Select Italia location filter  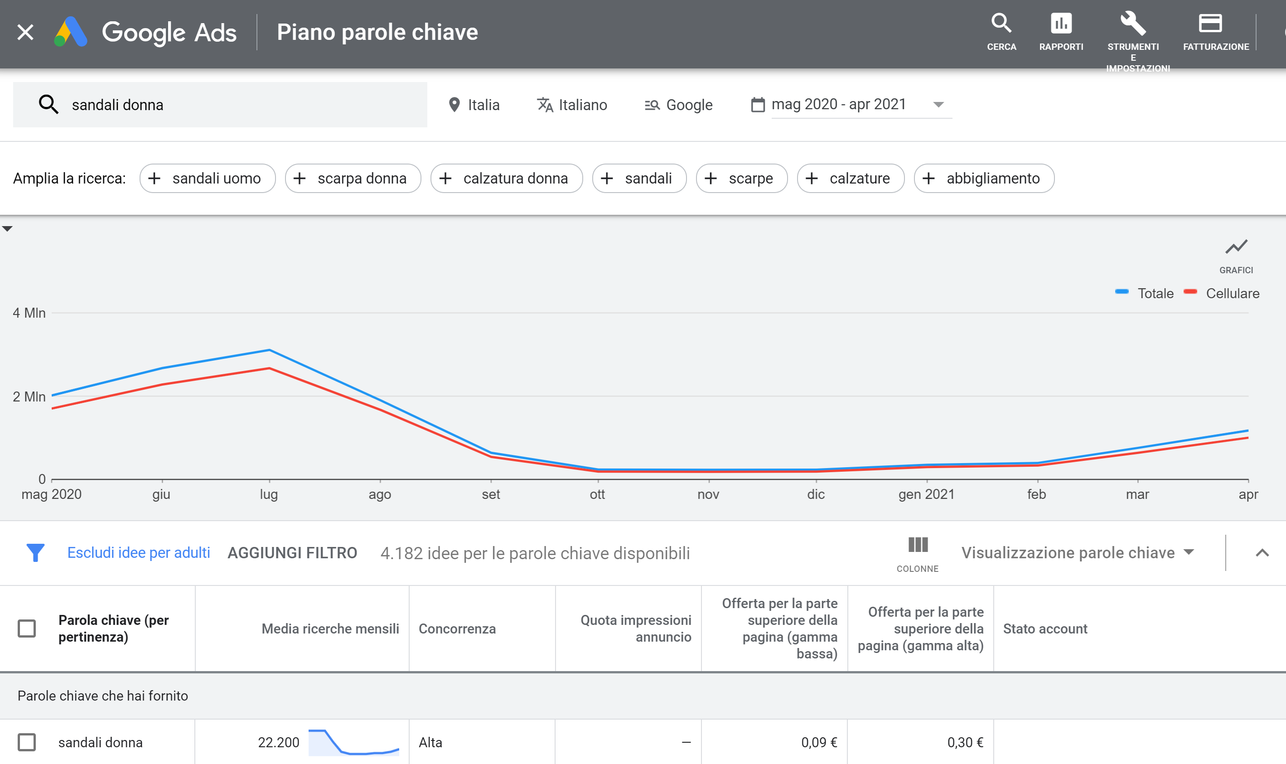coord(474,105)
